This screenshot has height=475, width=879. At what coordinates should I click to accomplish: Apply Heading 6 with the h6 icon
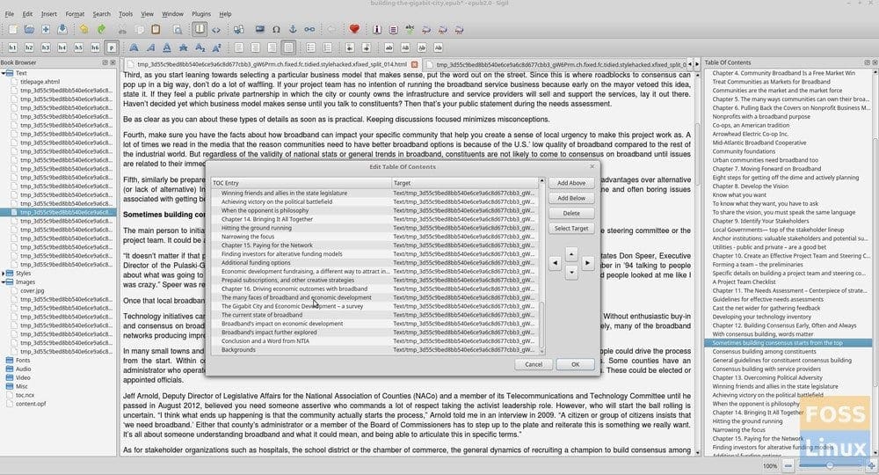click(x=95, y=47)
